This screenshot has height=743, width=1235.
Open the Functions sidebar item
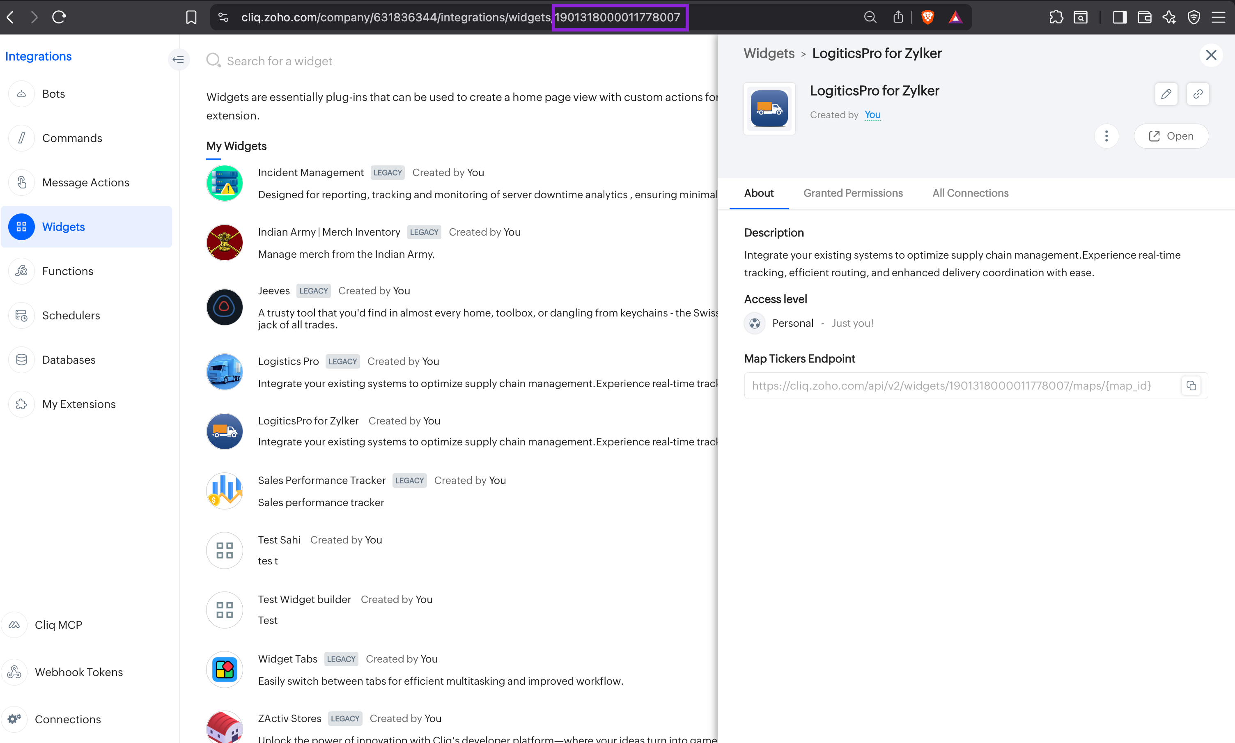click(x=85, y=271)
